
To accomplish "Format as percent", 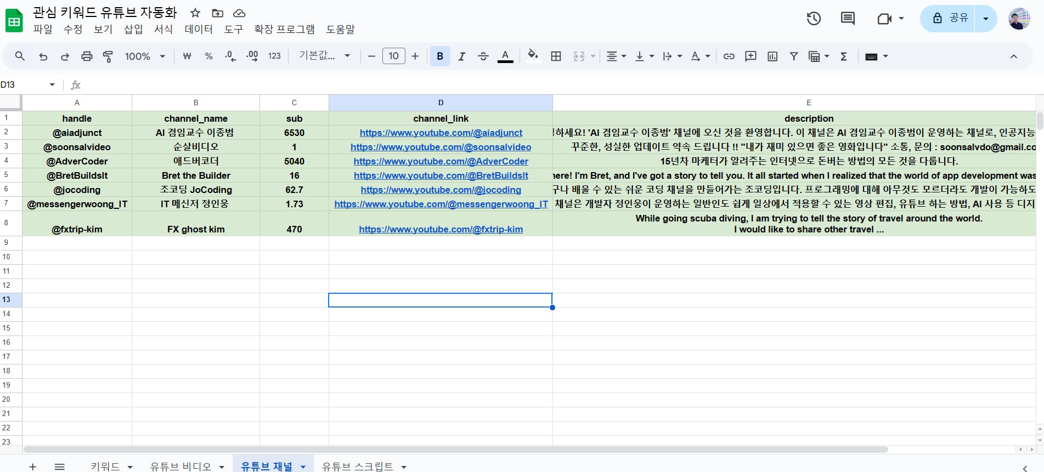I will (208, 56).
